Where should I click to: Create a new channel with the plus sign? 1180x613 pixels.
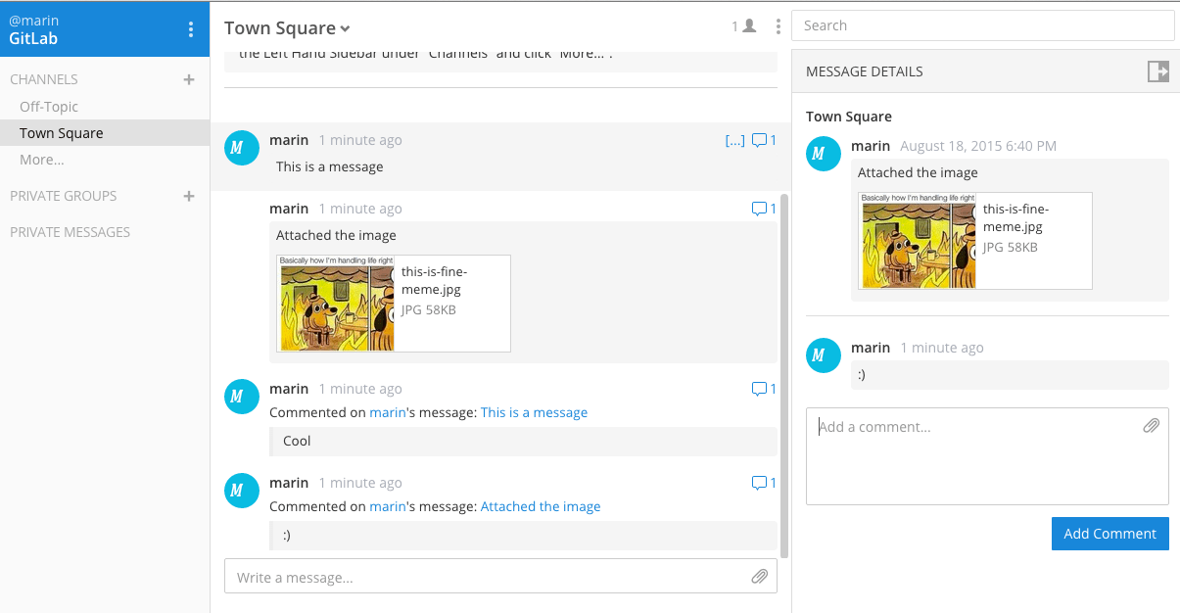[188, 79]
